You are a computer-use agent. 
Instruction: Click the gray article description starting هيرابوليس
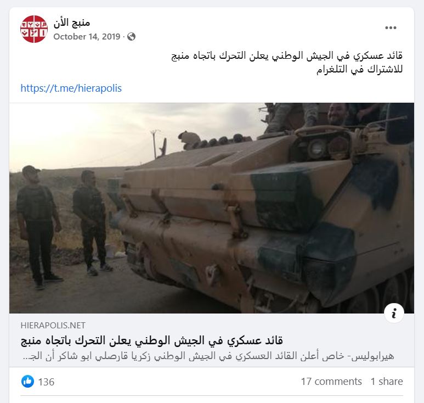208,356
